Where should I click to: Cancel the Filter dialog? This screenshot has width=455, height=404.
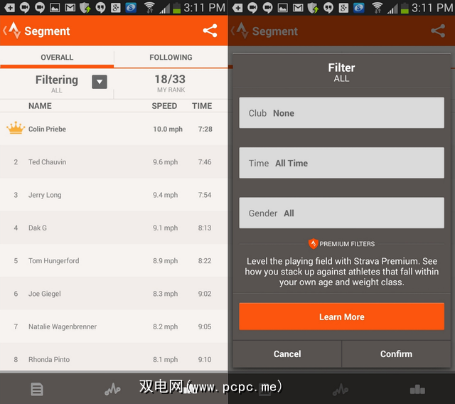coord(287,353)
